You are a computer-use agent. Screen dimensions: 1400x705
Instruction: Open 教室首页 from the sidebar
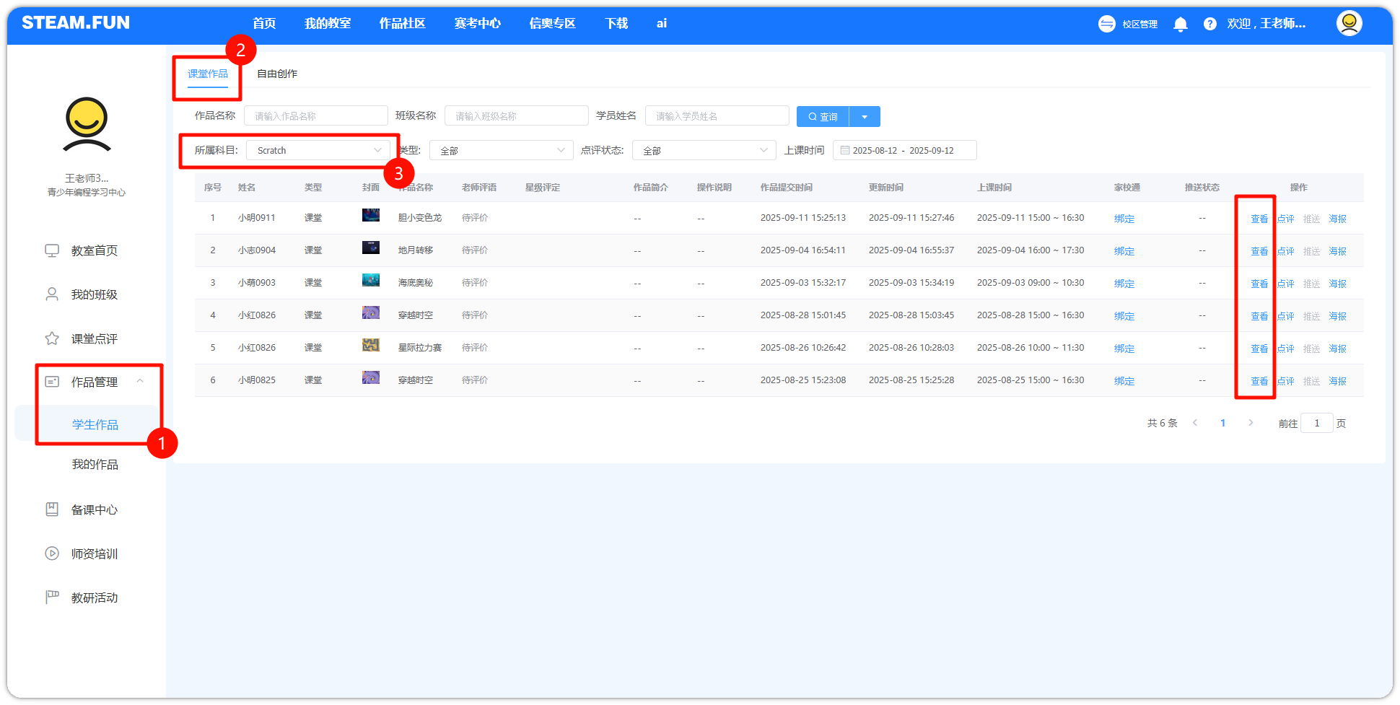pos(94,251)
